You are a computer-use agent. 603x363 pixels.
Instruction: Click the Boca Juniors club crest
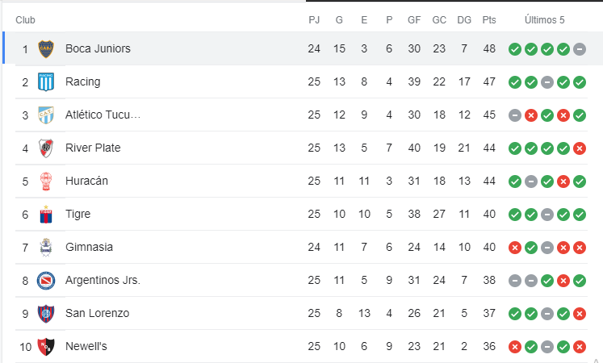point(46,48)
